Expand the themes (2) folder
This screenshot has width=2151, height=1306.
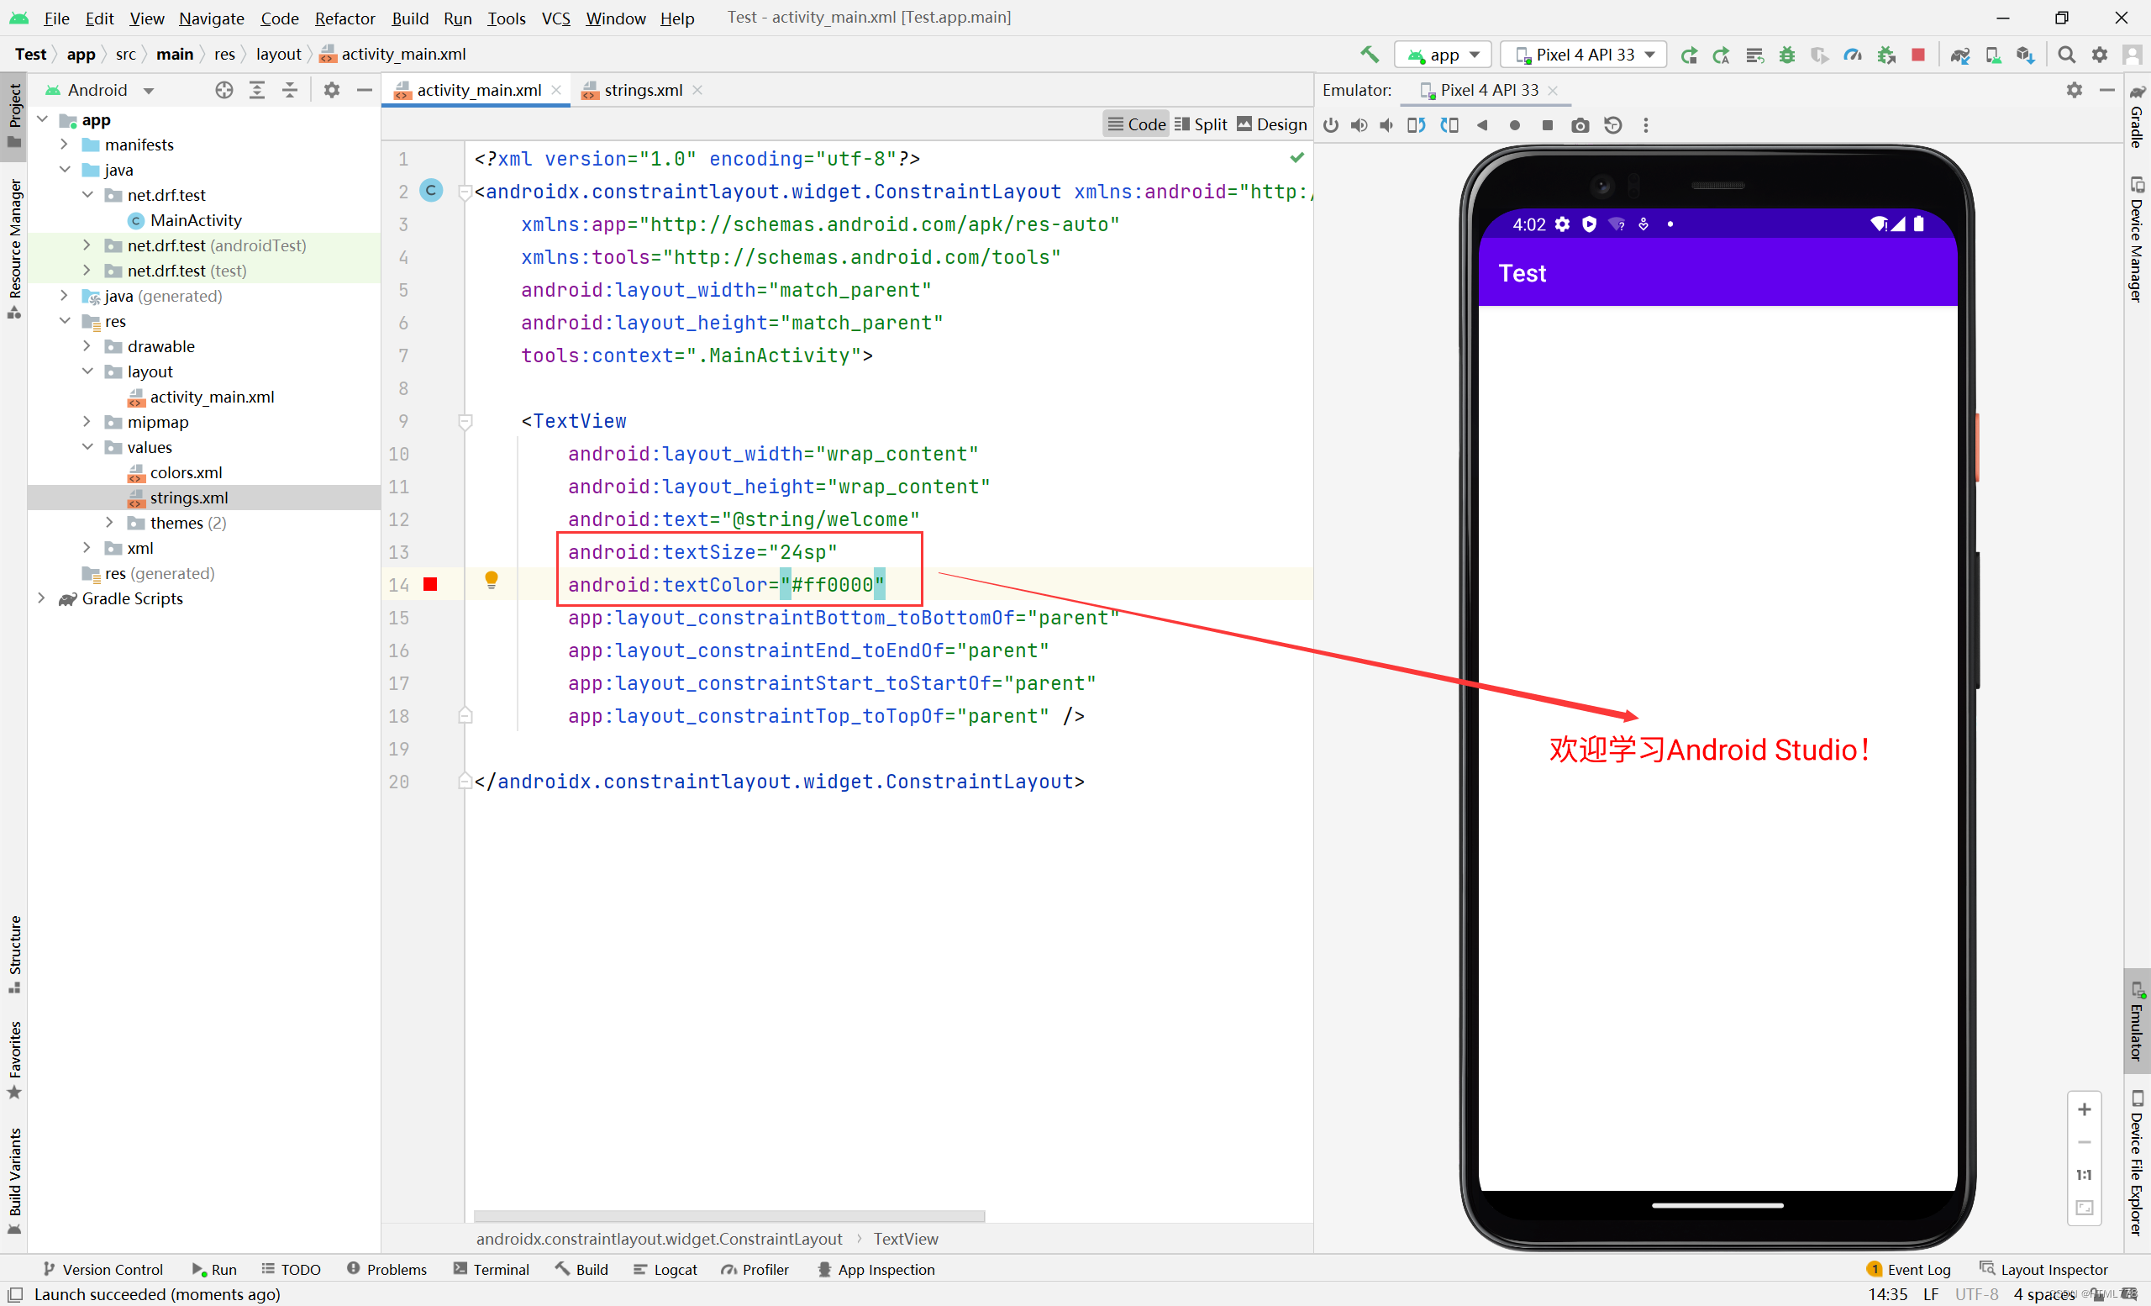pyautogui.click(x=109, y=522)
